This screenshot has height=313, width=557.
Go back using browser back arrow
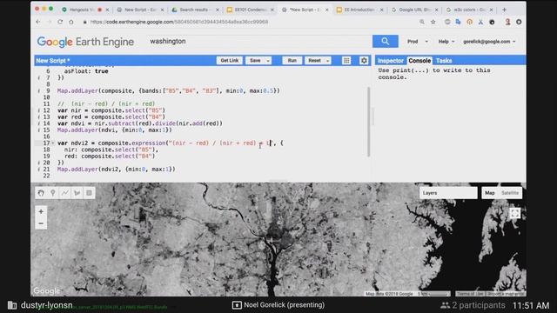tap(38, 22)
